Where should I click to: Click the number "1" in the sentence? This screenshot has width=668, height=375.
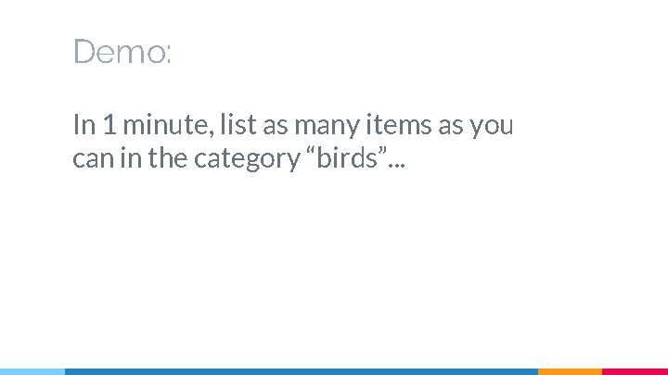click(109, 125)
